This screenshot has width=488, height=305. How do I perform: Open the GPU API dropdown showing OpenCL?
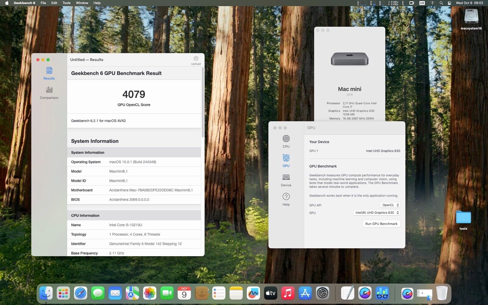coord(390,205)
